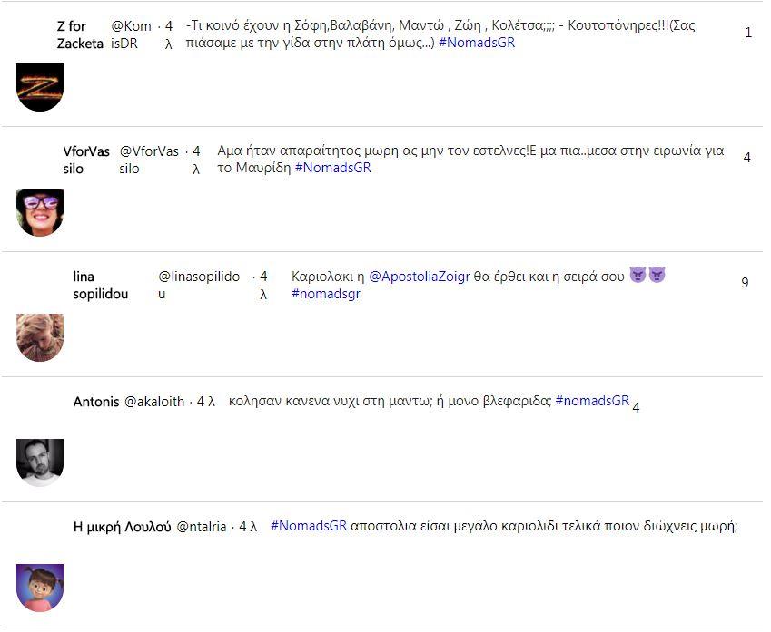Click Z for Zacketa's flaming Z avatar
The image size is (771, 632).
pyautogui.click(x=40, y=88)
